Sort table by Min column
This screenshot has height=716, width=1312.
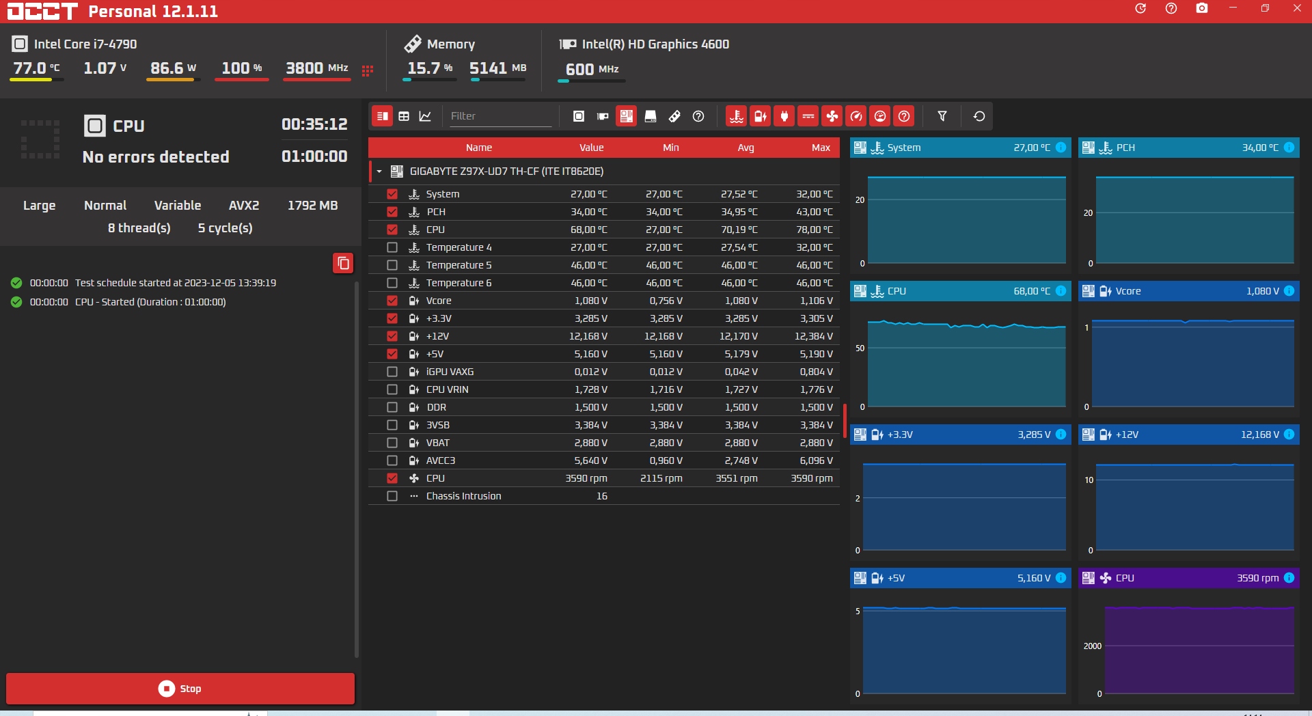tap(670, 148)
